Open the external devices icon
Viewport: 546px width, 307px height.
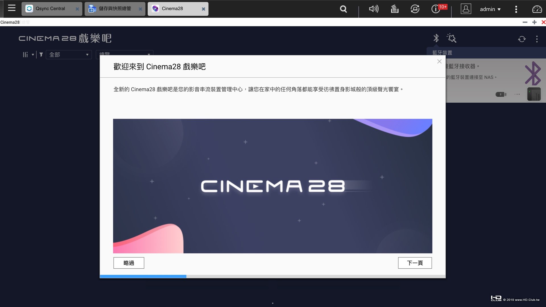415,9
